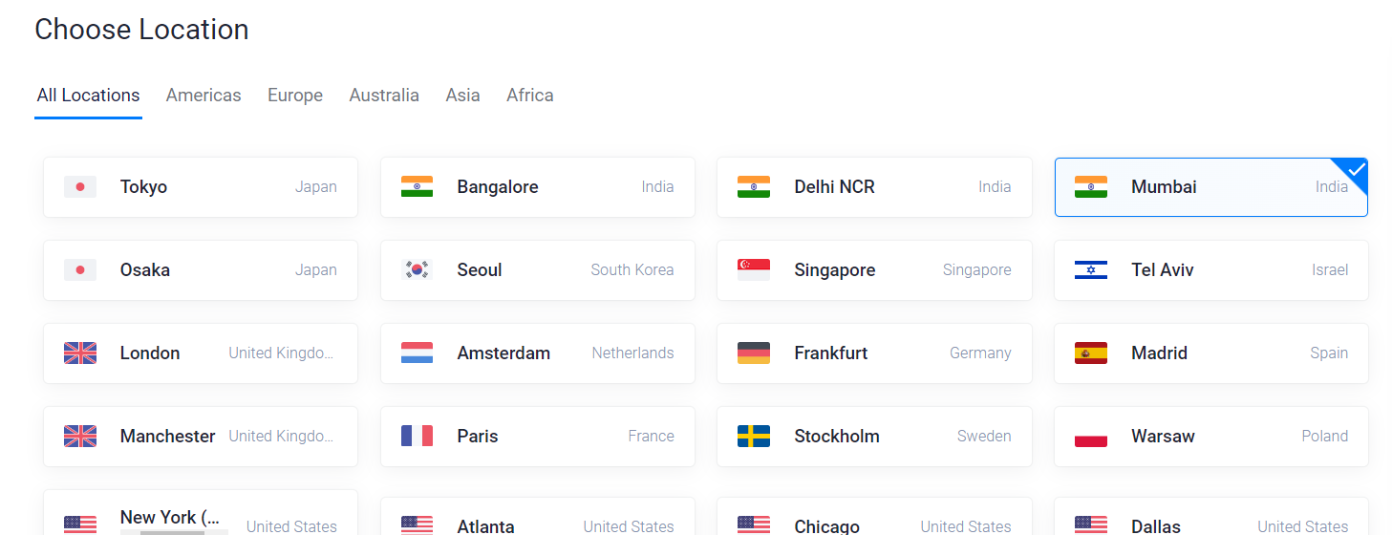Open the Australia tab
Image resolution: width=1392 pixels, height=535 pixels.
pyautogui.click(x=384, y=96)
